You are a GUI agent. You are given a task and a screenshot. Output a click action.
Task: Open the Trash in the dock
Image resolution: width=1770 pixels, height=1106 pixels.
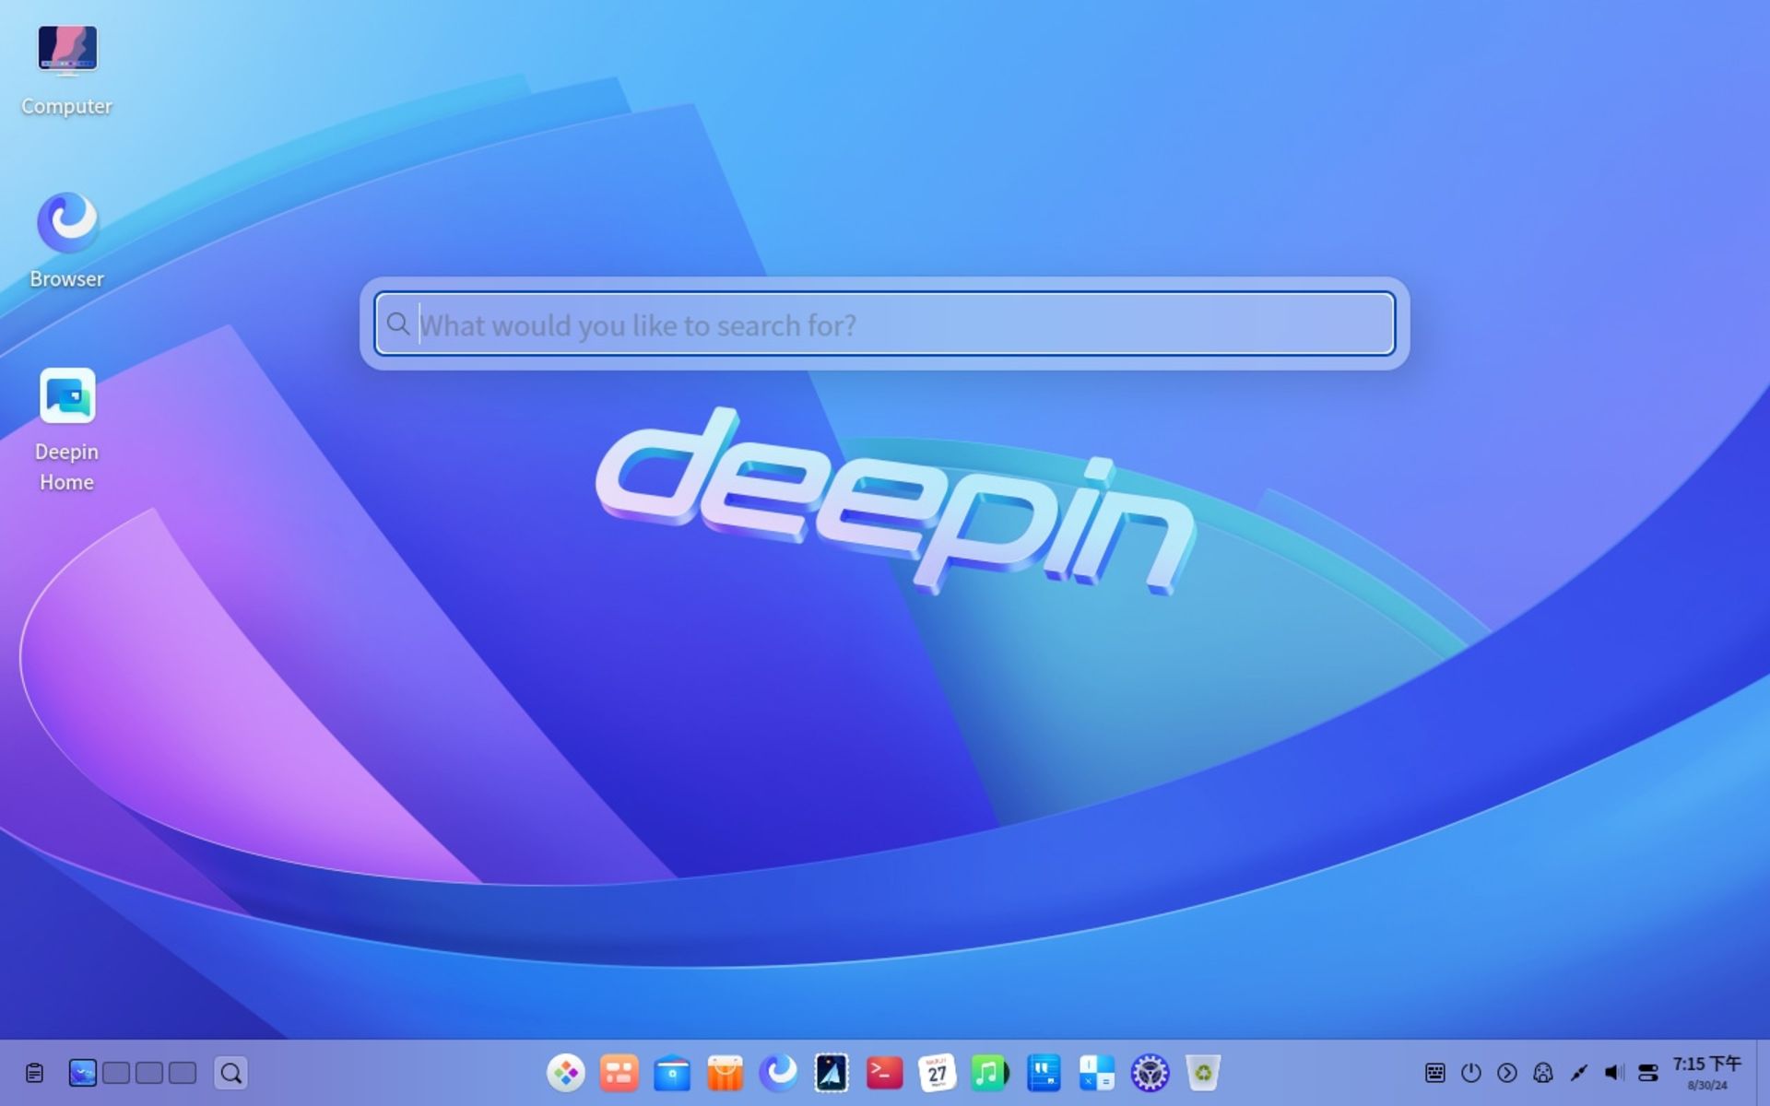[1203, 1073]
